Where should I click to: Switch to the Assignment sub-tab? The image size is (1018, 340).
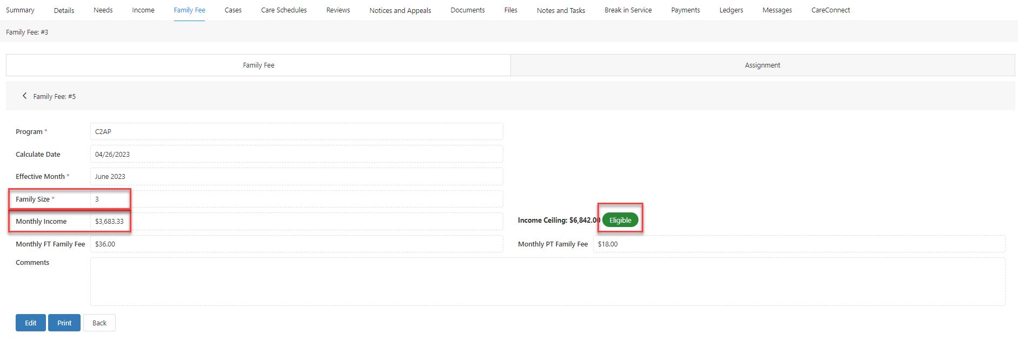point(762,65)
